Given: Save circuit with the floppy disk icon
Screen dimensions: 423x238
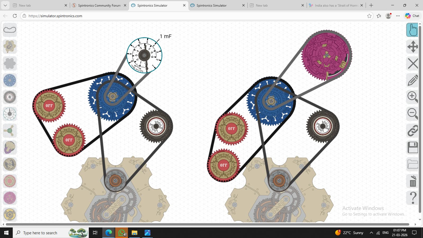Looking at the screenshot, I should pyautogui.click(x=412, y=148).
